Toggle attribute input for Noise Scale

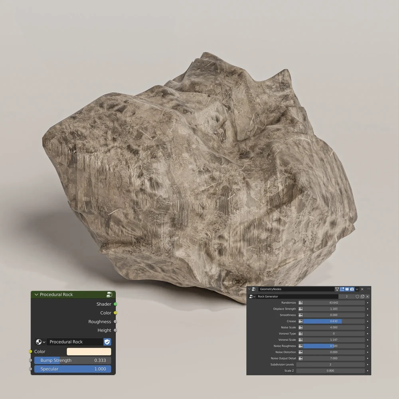(x=300, y=328)
